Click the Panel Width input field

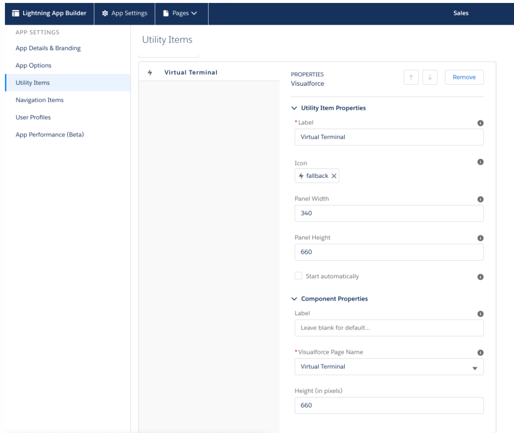(x=389, y=213)
